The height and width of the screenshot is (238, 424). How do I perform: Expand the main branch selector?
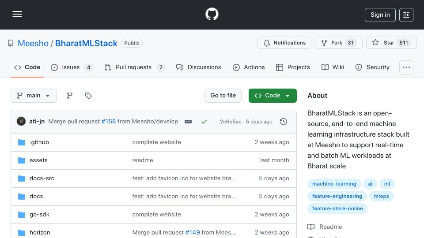34,96
